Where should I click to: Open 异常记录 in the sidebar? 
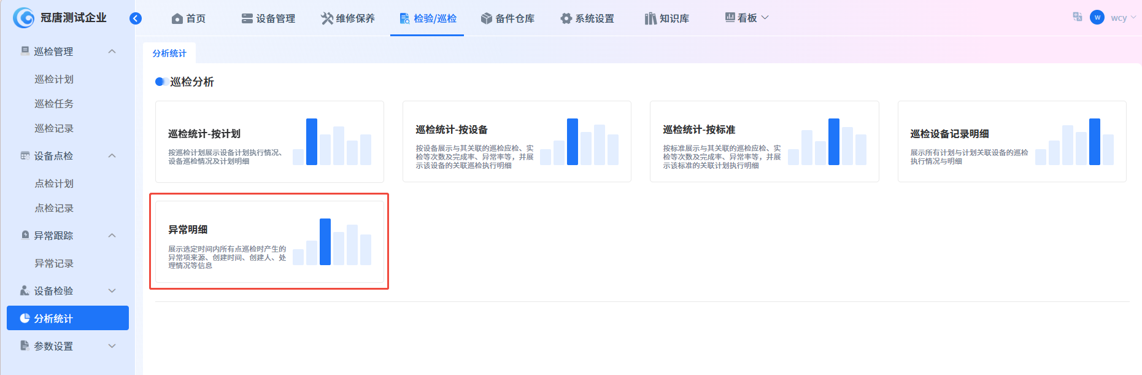54,263
